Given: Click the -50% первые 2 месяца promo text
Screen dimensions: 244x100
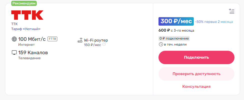Looking at the screenshot, I should (x=214, y=22).
